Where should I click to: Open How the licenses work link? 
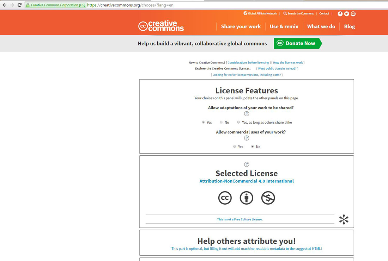point(288,63)
